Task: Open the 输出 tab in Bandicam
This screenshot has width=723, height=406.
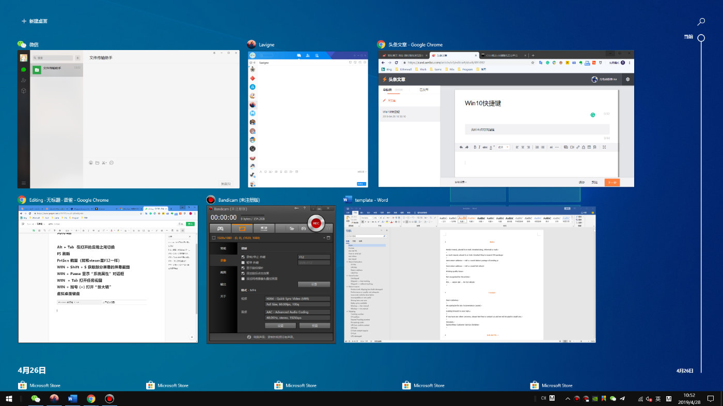Action: coord(223,284)
